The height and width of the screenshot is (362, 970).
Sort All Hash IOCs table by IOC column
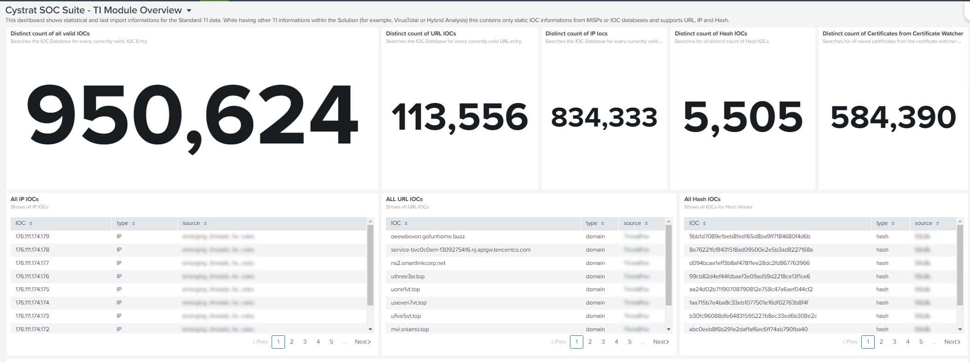pyautogui.click(x=697, y=223)
